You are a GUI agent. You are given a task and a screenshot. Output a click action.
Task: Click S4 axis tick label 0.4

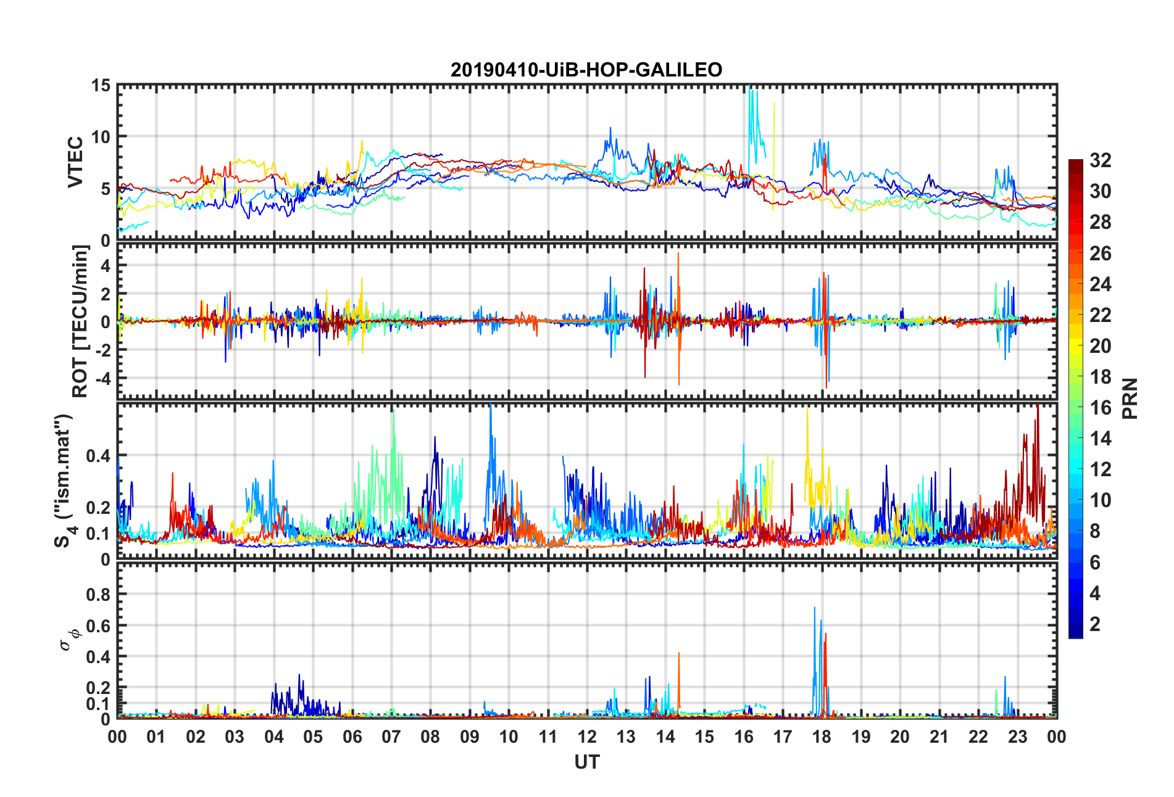(x=99, y=456)
